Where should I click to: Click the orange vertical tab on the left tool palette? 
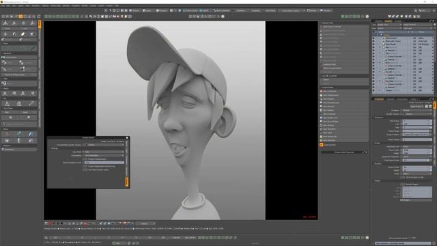point(40,25)
